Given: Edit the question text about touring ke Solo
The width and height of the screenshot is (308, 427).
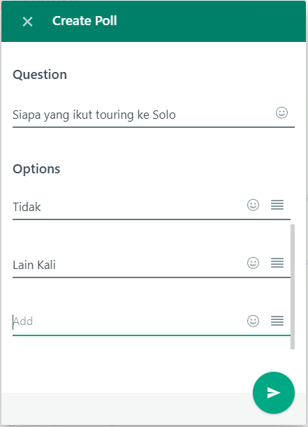Looking at the screenshot, I should point(142,115).
